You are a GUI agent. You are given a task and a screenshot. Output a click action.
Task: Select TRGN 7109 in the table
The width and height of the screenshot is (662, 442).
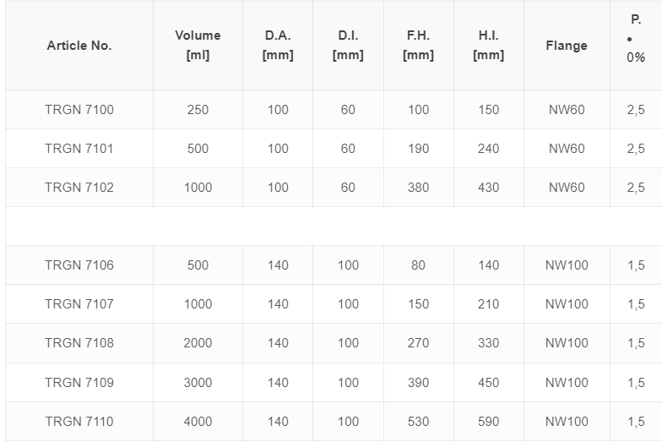tap(79, 383)
